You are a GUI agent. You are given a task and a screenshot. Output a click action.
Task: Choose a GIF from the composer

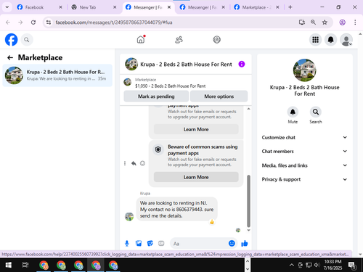coord(161,244)
